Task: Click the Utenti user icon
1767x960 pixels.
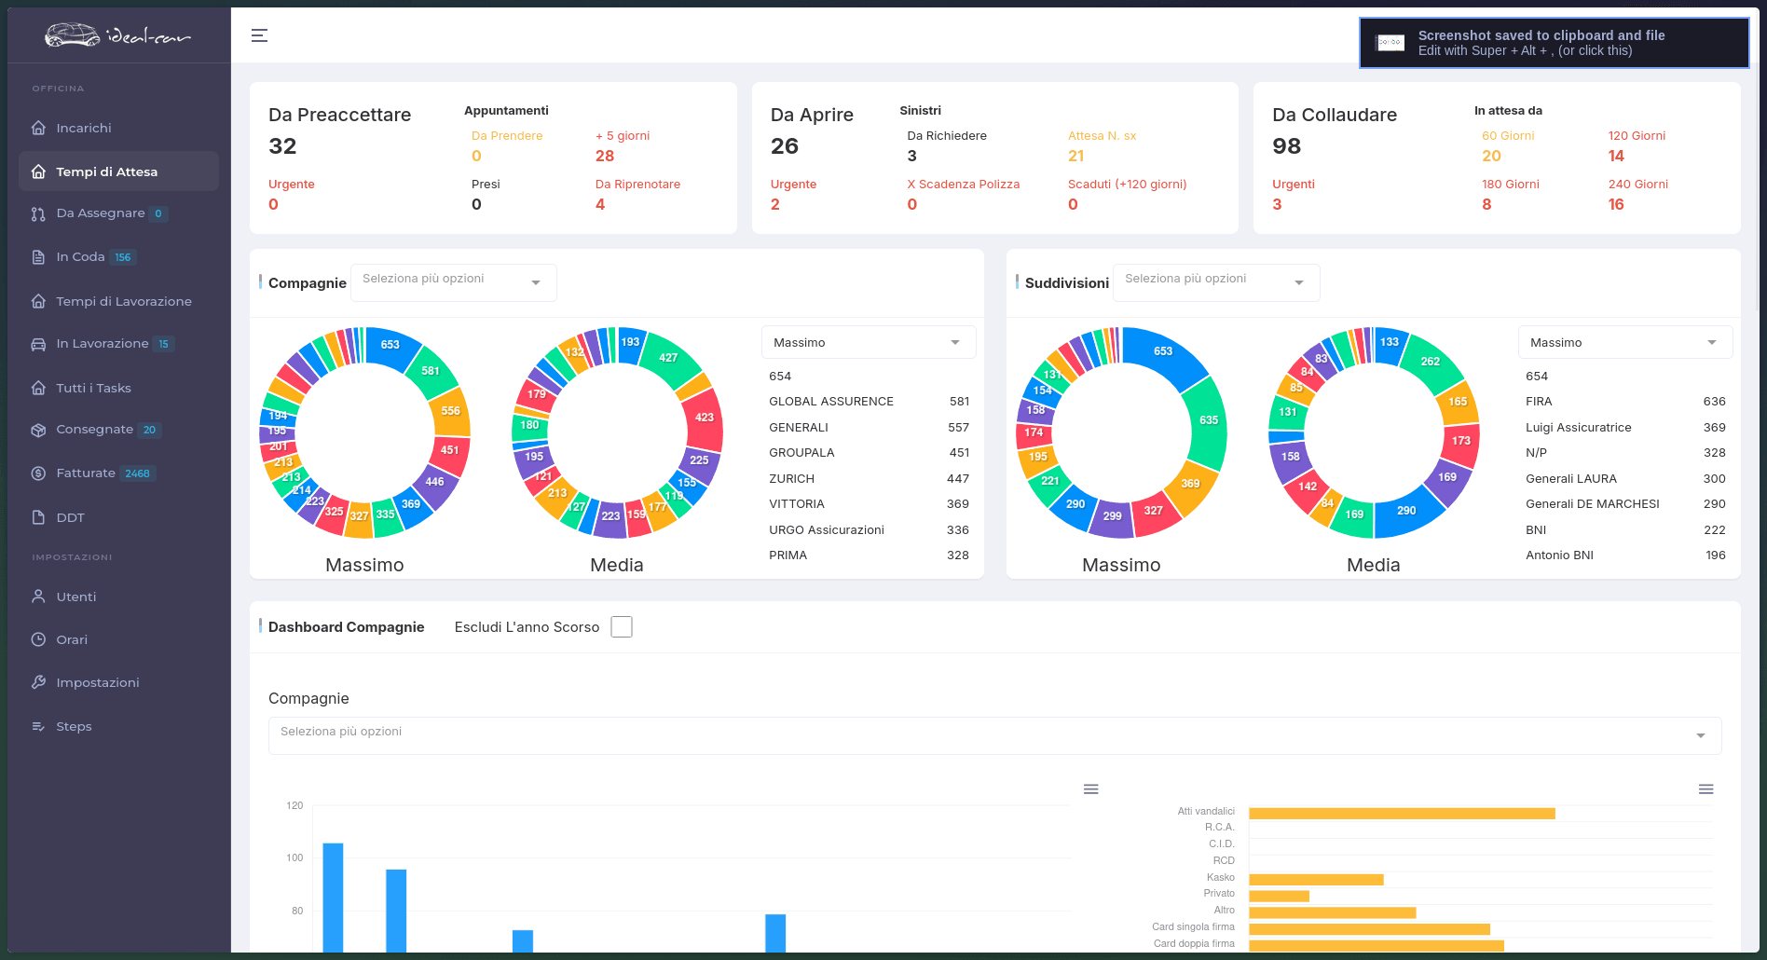Action: point(38,597)
